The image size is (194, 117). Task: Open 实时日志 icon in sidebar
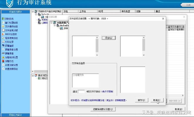[x=3, y=19]
